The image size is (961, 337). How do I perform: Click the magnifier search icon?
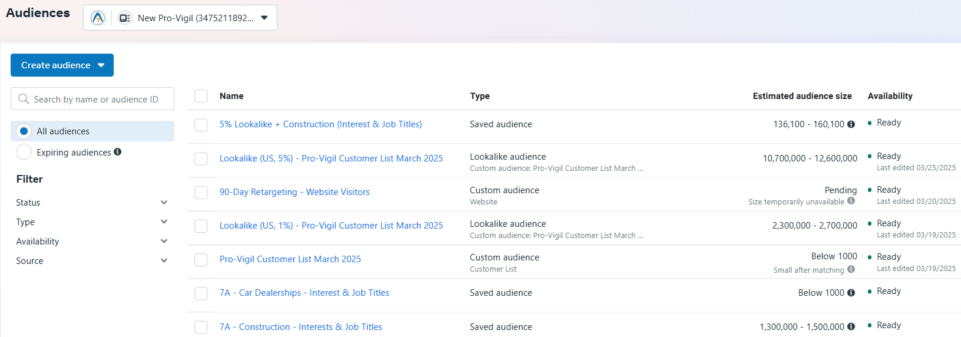[24, 99]
